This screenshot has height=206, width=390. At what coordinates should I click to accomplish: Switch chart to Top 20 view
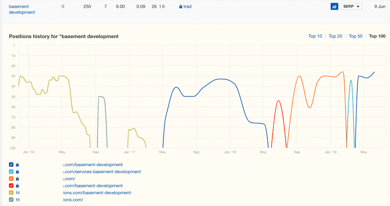click(x=335, y=36)
